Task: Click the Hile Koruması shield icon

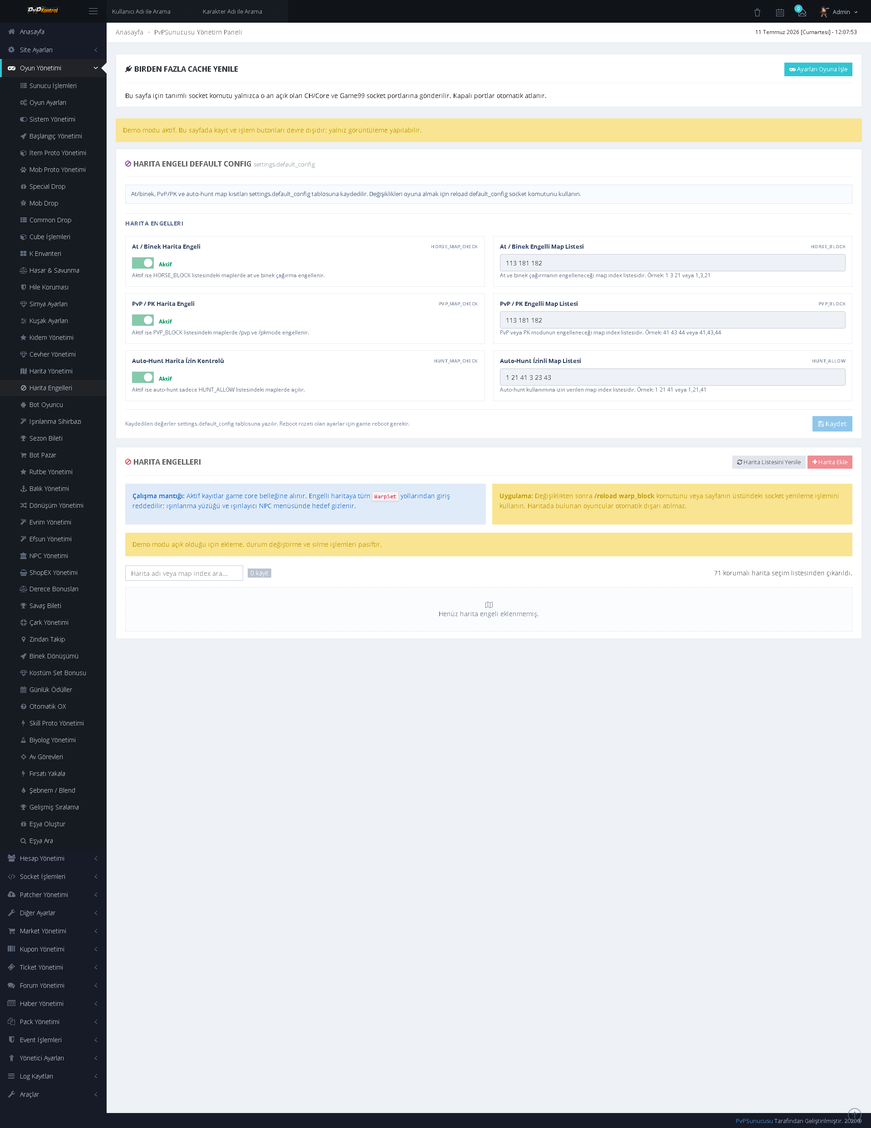Action: 23,287
